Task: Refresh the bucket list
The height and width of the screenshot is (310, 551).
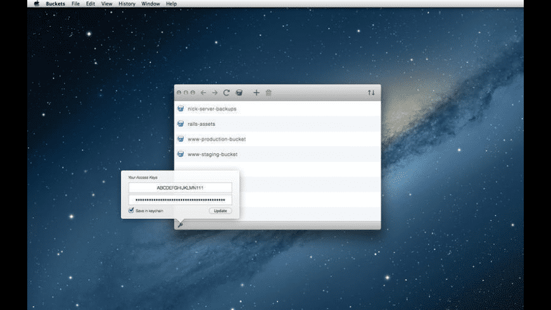Action: [226, 93]
